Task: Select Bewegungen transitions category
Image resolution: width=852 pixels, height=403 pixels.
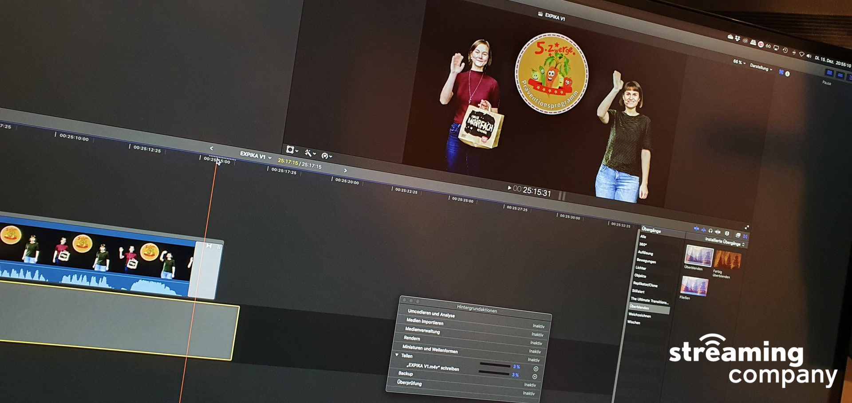Action: pos(646,261)
